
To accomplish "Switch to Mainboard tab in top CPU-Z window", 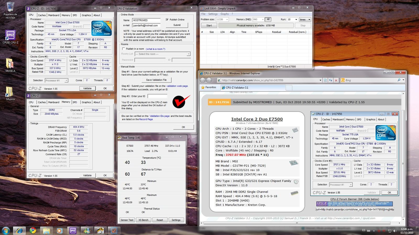I will (54, 15).
